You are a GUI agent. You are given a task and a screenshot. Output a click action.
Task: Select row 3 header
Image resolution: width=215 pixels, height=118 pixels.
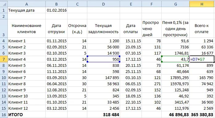(x=4, y=29)
